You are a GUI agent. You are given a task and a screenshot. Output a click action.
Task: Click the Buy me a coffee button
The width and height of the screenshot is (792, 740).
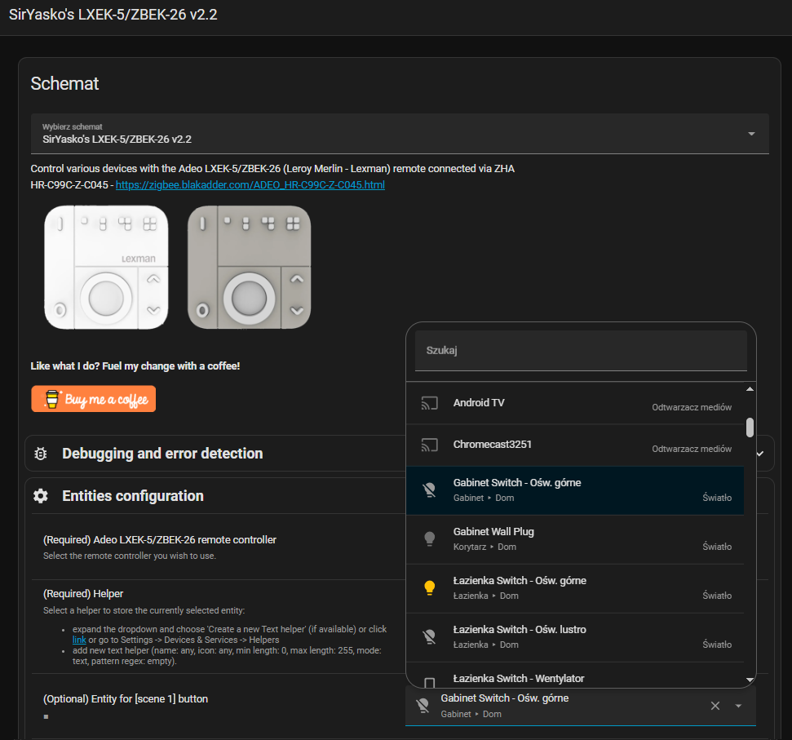pos(94,399)
